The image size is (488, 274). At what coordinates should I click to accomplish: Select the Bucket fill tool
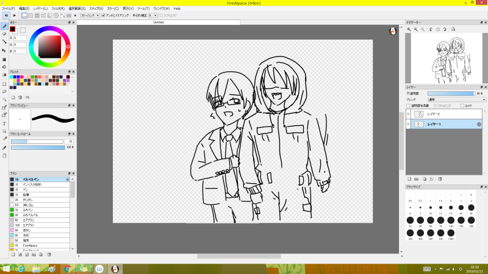4,67
